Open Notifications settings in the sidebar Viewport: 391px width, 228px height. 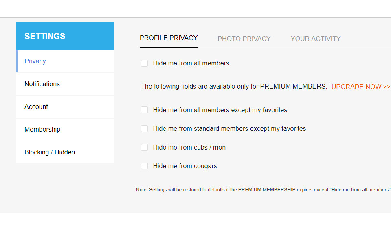pyautogui.click(x=42, y=84)
